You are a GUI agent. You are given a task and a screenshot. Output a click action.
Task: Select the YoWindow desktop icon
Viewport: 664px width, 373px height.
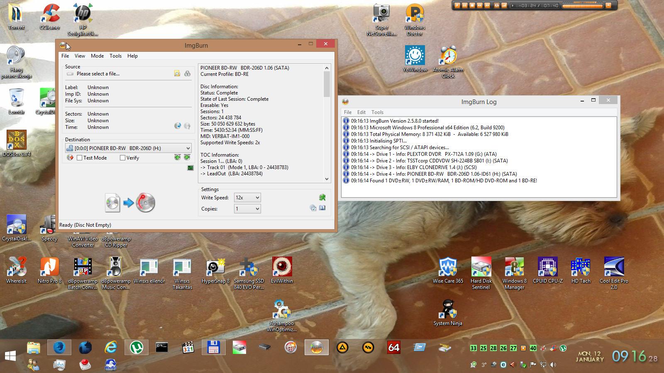[x=415, y=59]
